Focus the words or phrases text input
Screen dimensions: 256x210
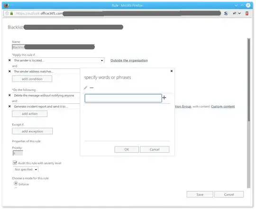[123, 98]
